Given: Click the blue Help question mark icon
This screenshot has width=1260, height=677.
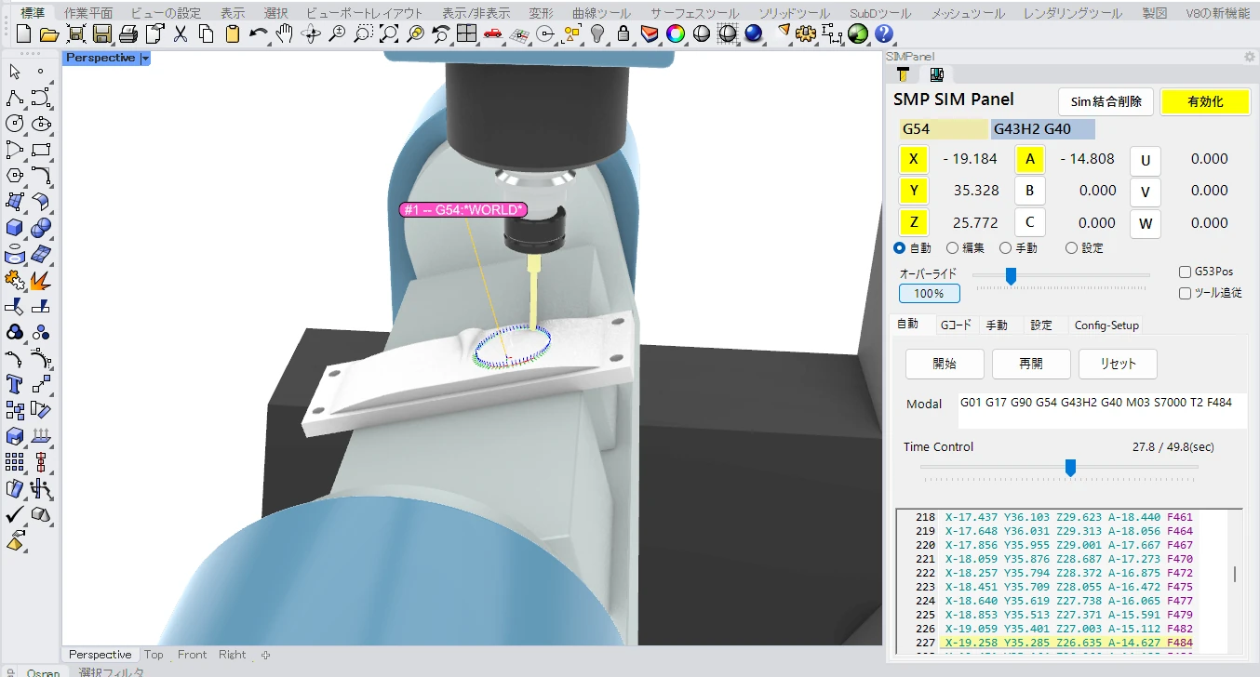Looking at the screenshot, I should click(x=884, y=34).
